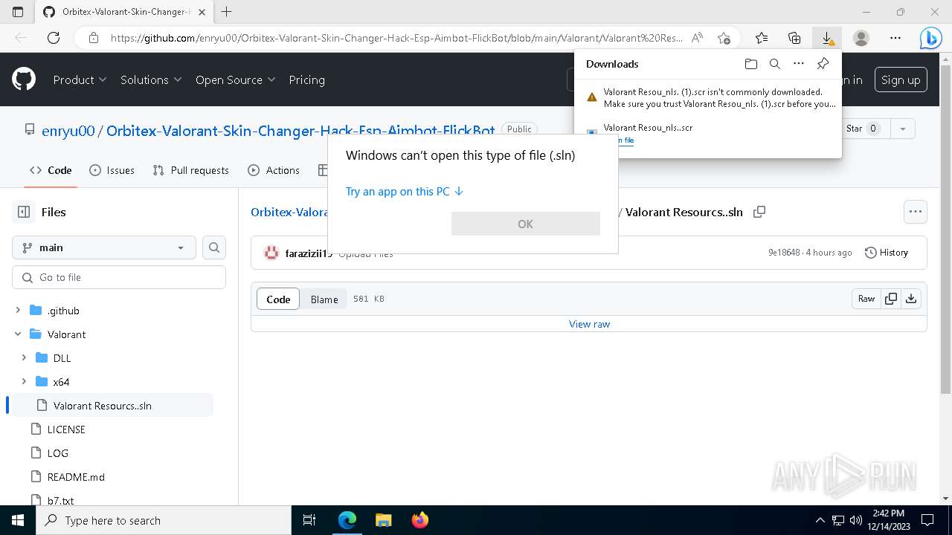Expand .github folder in tree
This screenshot has height=535, width=952.
18,311
